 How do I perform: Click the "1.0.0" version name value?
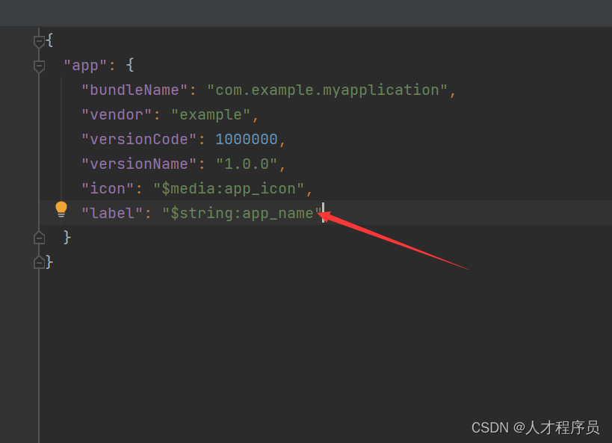[247, 164]
